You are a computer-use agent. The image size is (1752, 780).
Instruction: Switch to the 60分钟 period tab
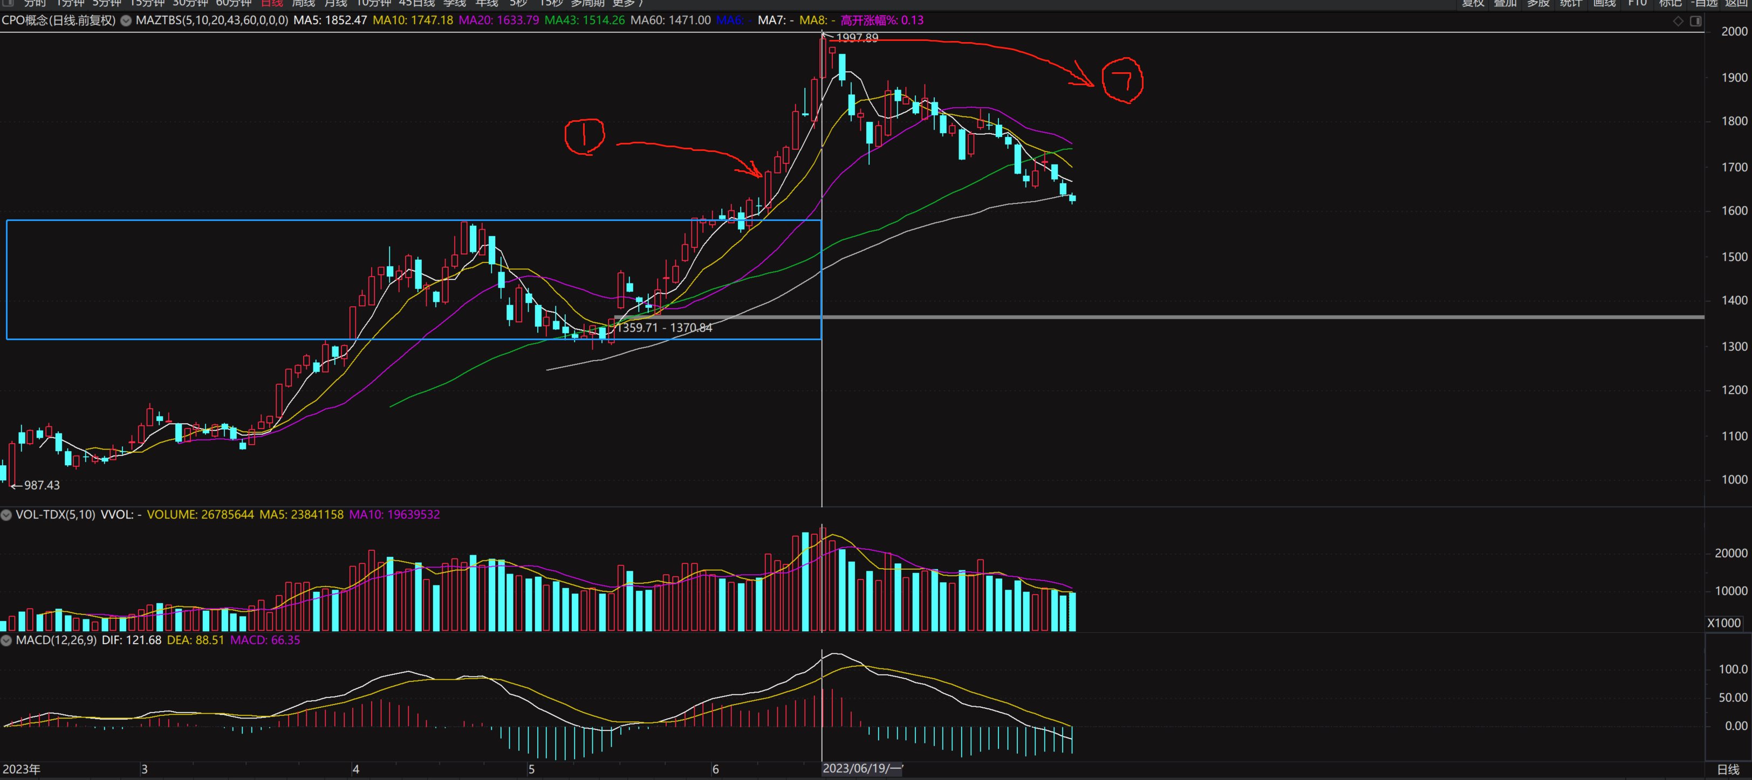coord(233,3)
